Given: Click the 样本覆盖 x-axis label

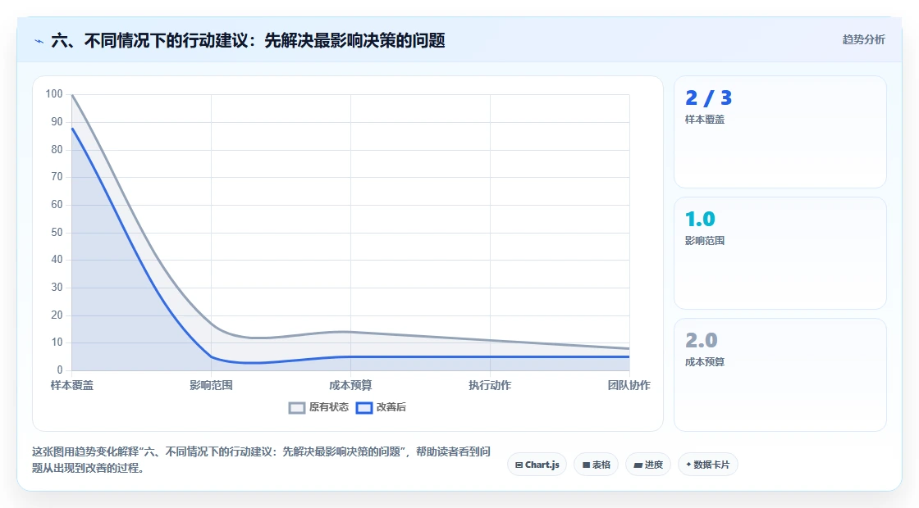Looking at the screenshot, I should coord(72,385).
